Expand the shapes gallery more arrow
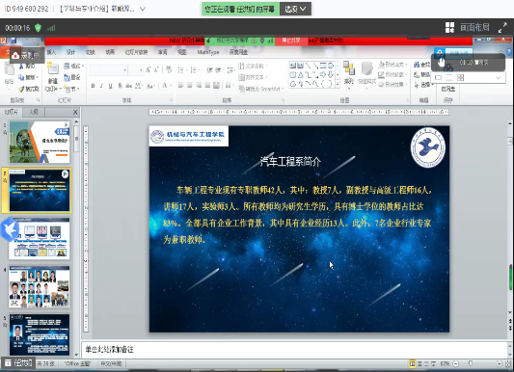The image size is (514, 372). click(x=338, y=84)
